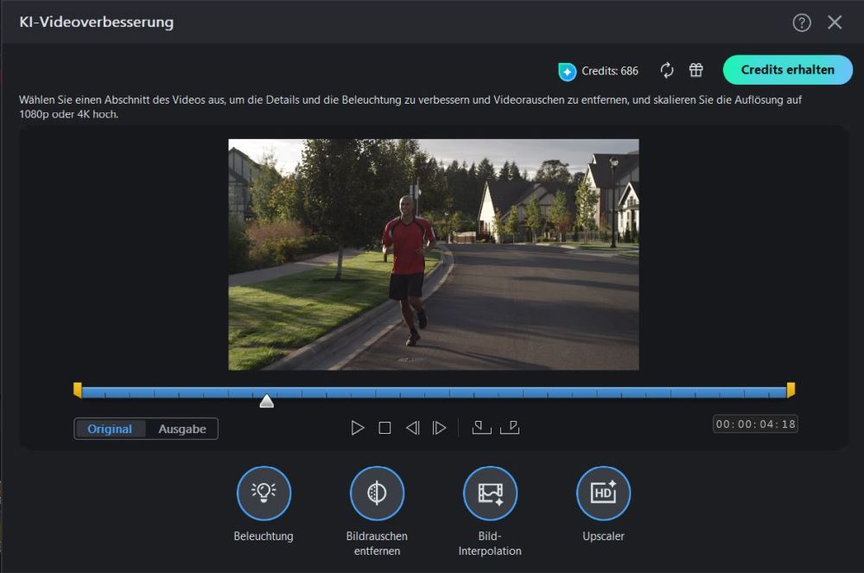The height and width of the screenshot is (573, 864).
Task: Click the white playhead marker on timeline
Action: point(267,400)
